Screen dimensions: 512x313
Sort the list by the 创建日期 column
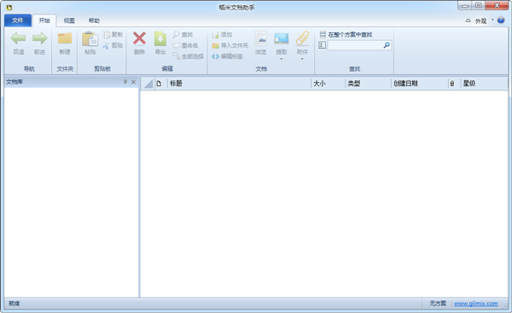point(420,84)
